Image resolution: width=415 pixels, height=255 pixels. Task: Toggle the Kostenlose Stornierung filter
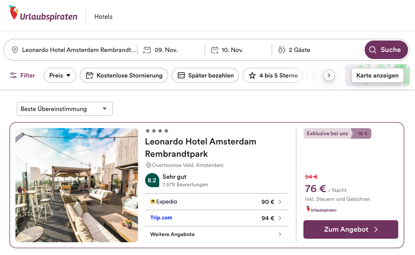[124, 75]
